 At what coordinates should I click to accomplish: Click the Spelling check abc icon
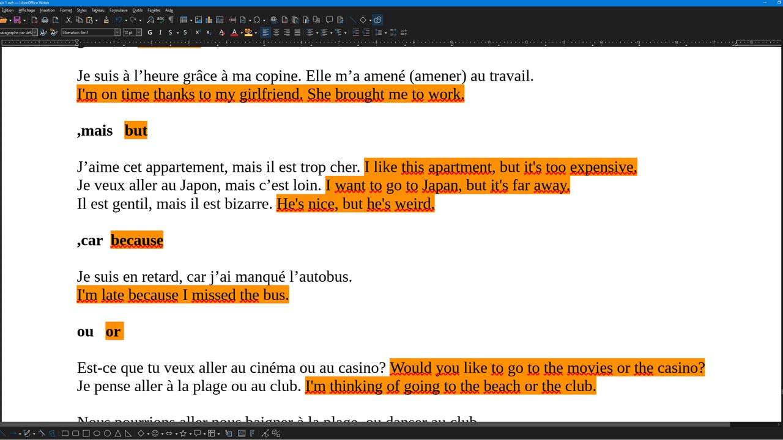[x=160, y=20]
